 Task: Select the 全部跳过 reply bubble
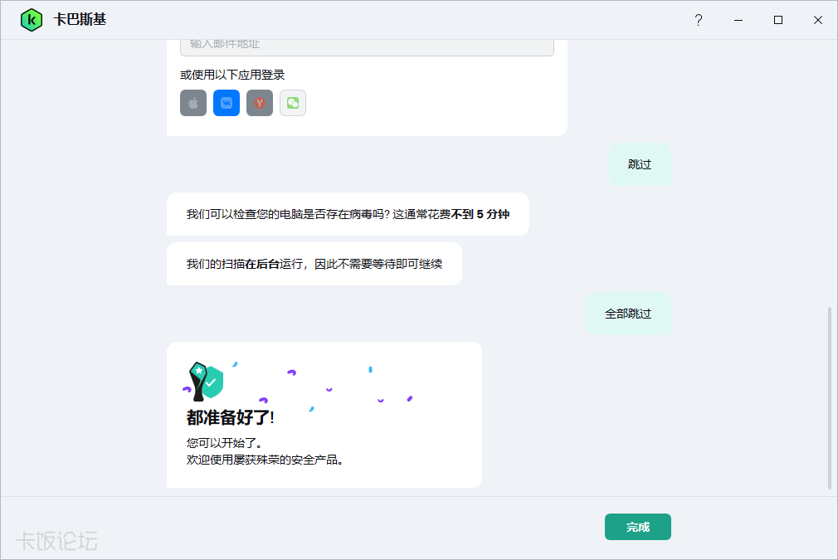coord(628,314)
